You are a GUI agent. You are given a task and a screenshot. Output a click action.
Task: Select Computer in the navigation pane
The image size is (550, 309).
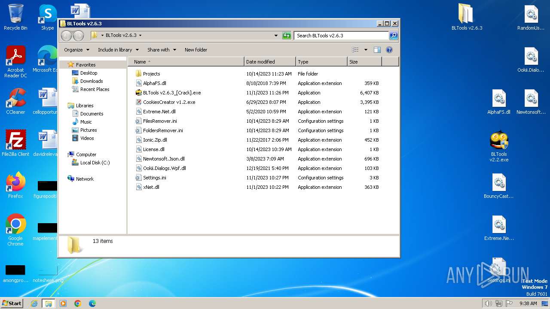coord(86,154)
